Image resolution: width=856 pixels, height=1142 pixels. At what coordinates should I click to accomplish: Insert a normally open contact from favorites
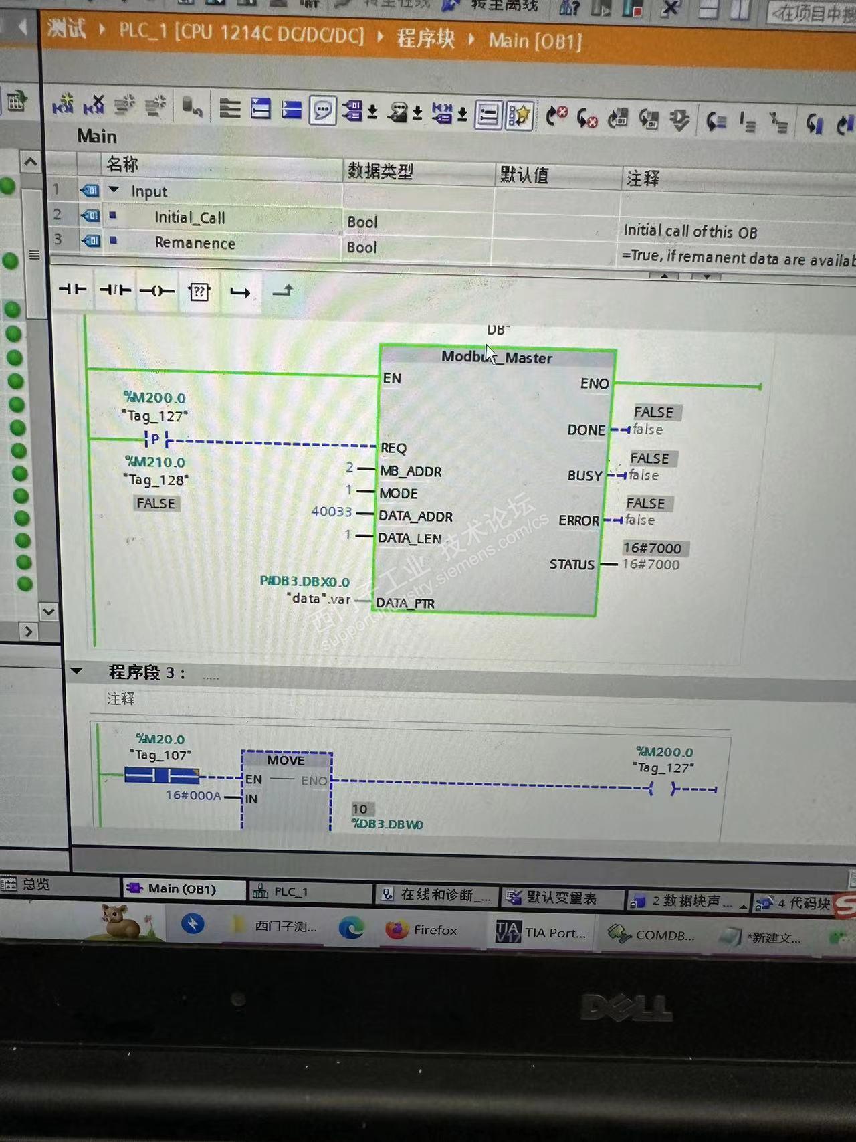click(x=72, y=289)
